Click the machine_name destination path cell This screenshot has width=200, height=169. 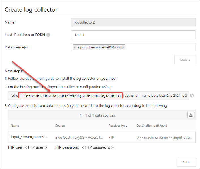[164, 137]
